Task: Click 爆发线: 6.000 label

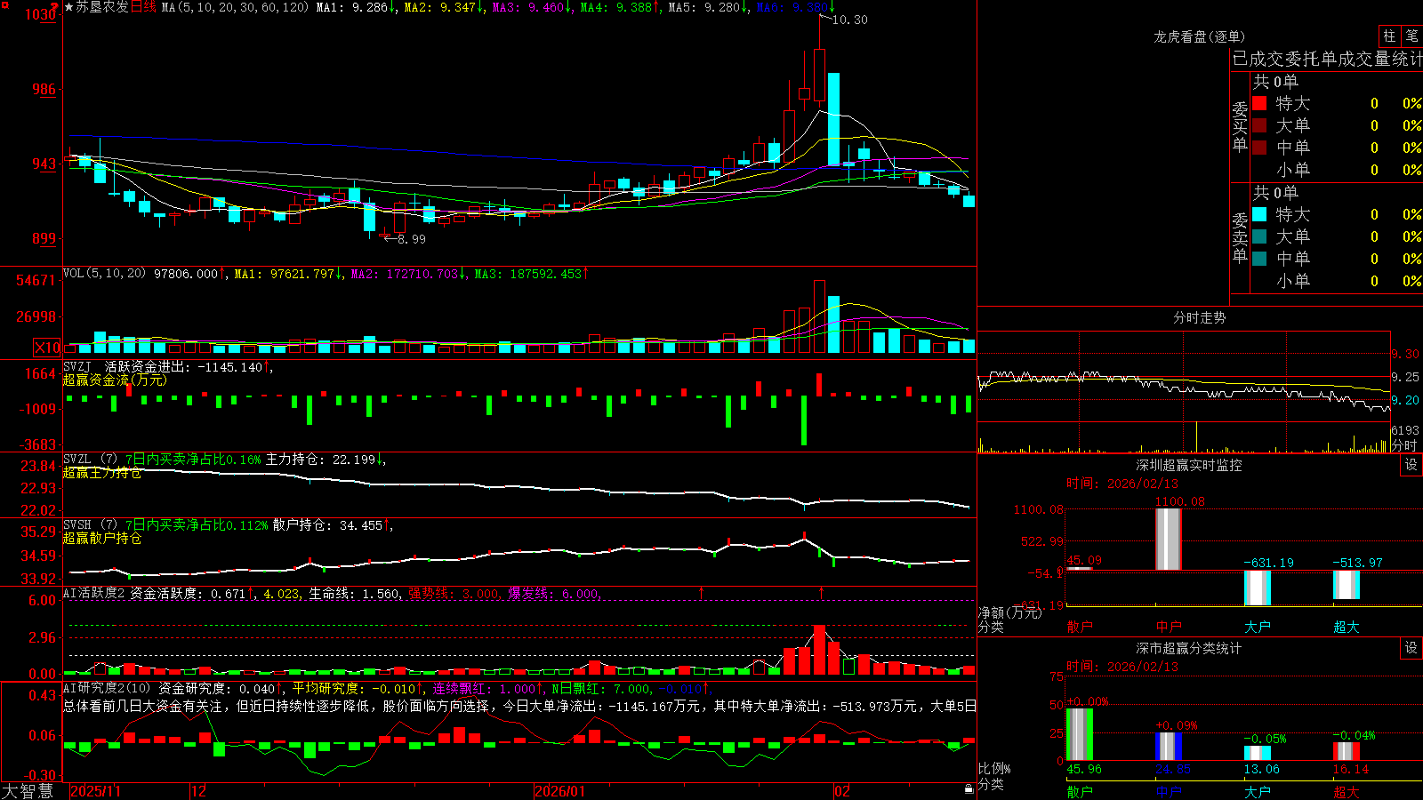Action: pos(553,593)
